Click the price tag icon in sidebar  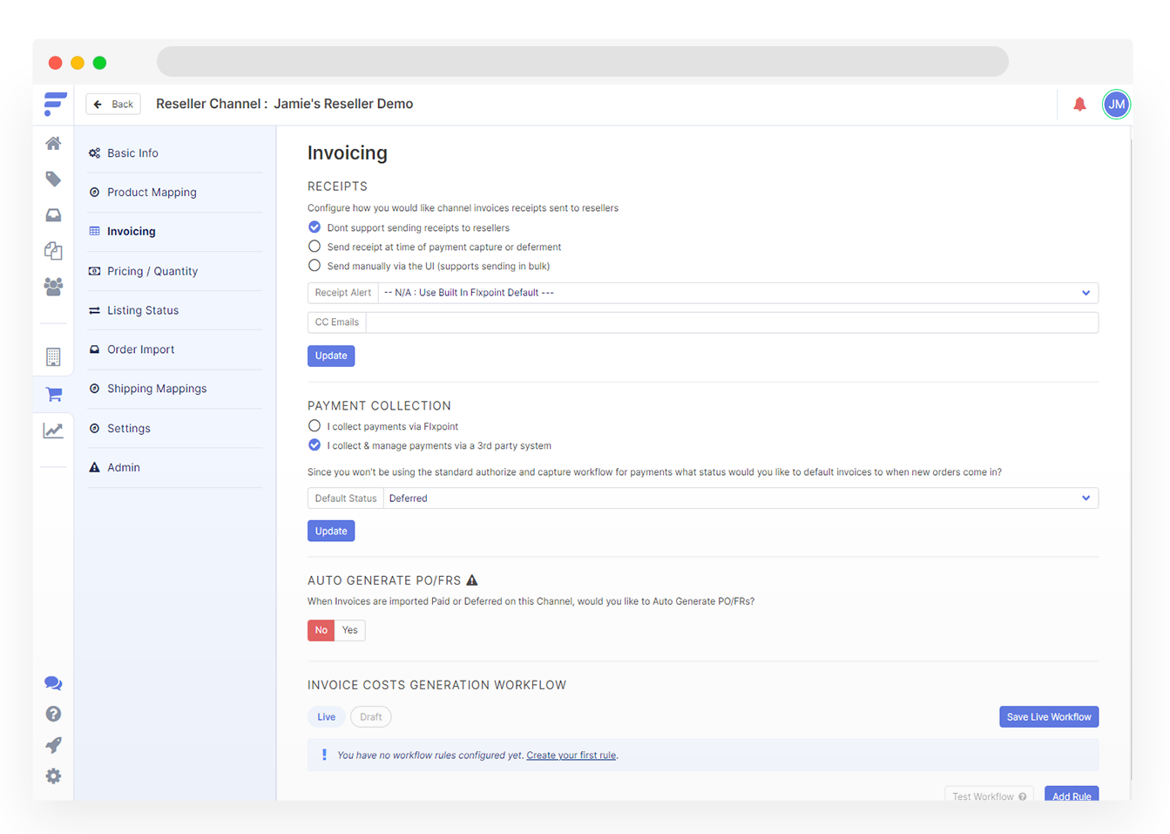(53, 180)
